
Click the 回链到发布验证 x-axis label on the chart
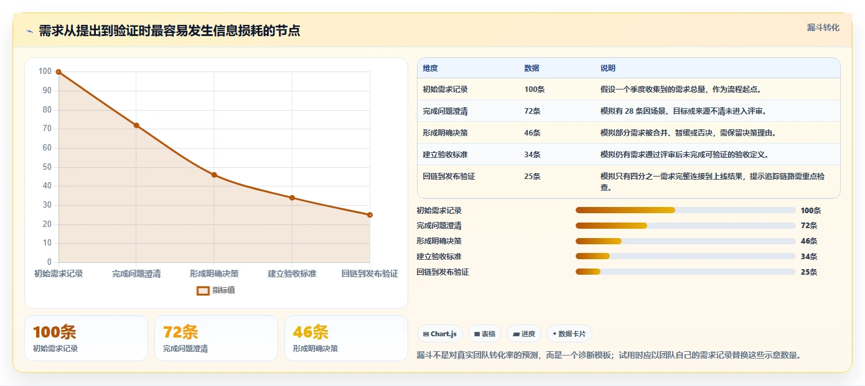(x=370, y=273)
